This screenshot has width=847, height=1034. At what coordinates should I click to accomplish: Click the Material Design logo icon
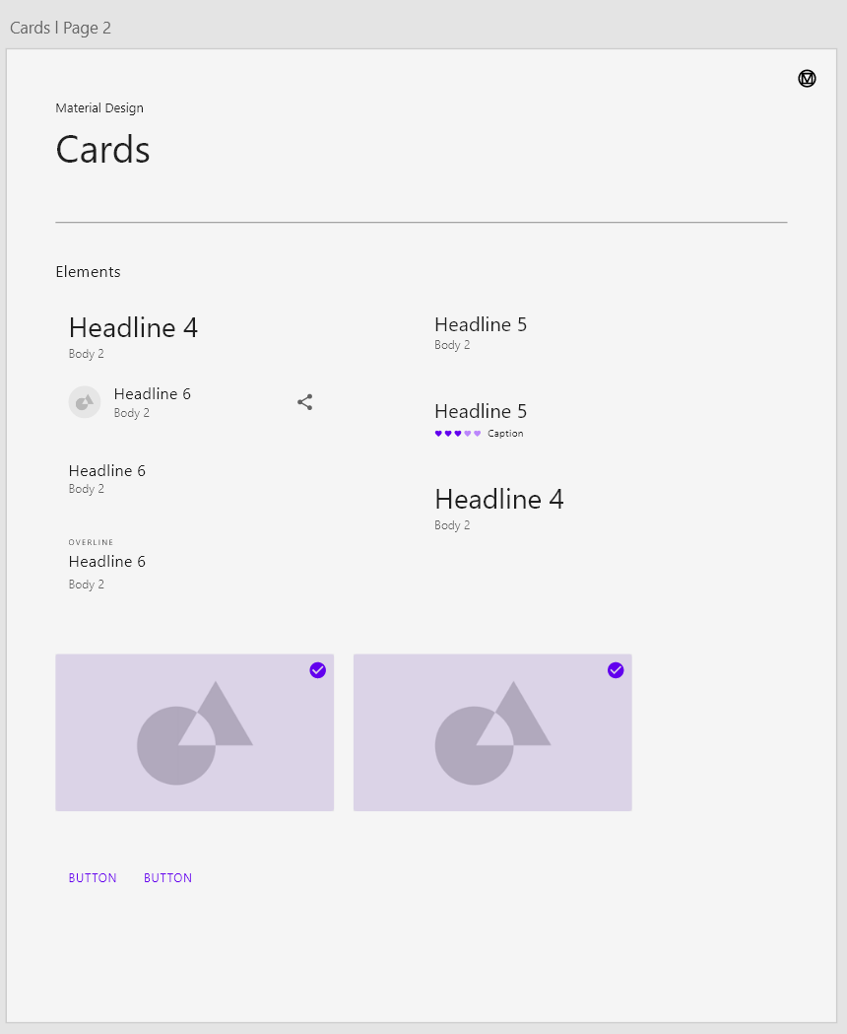pos(807,79)
